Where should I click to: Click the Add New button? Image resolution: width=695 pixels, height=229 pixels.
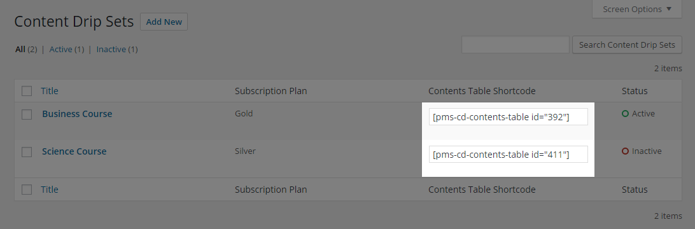(164, 22)
